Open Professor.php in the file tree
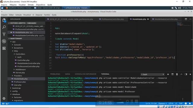Image resolution: width=193 pixels, height=108 pixels. click(20, 82)
